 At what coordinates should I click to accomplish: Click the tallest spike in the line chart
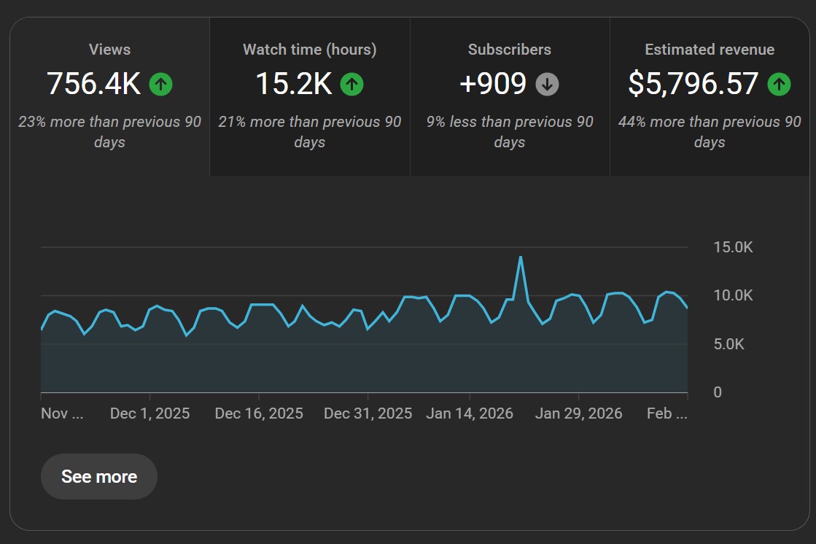(520, 257)
